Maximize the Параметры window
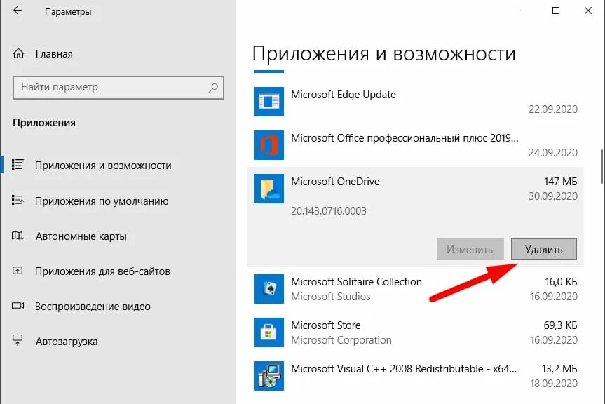Image resolution: width=605 pixels, height=404 pixels. 556,11
